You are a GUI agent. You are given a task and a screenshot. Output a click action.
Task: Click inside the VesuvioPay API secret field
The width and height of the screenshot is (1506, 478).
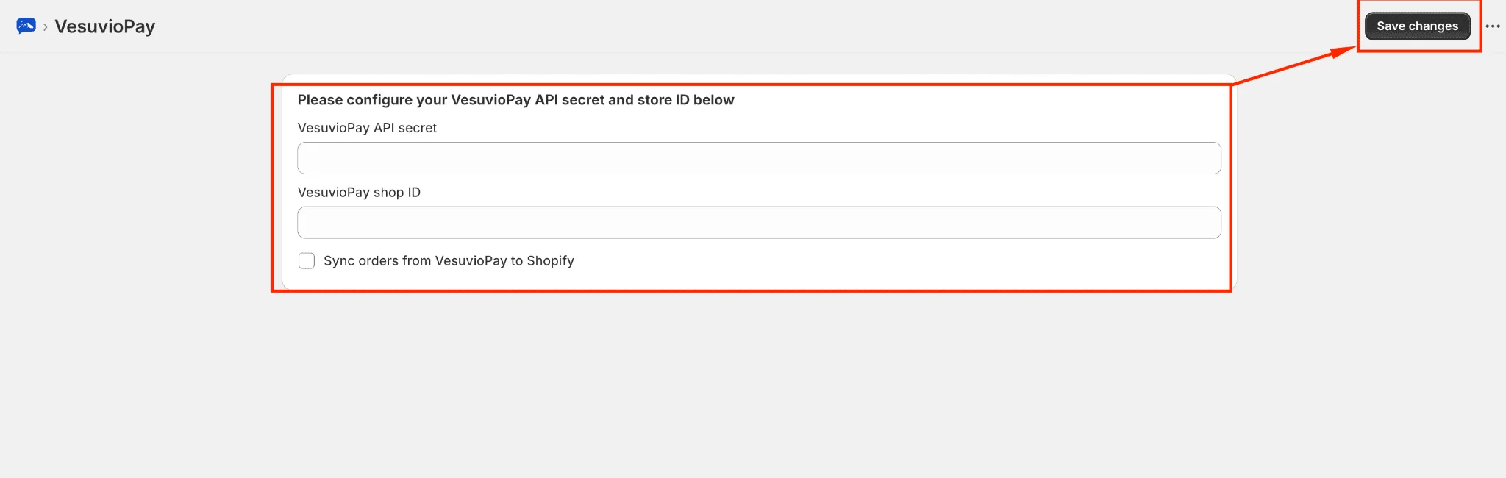[x=758, y=157]
